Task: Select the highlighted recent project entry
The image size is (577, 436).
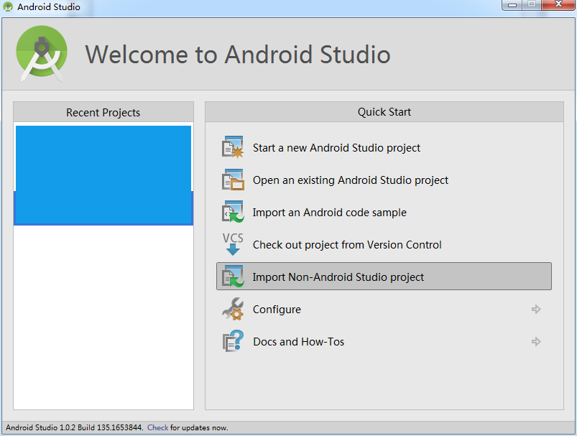Action: point(103,175)
